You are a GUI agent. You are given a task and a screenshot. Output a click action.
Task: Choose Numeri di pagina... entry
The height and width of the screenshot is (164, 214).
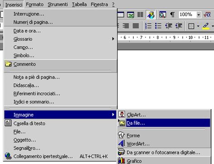[x=60, y=22]
